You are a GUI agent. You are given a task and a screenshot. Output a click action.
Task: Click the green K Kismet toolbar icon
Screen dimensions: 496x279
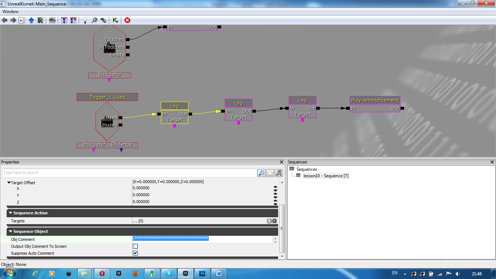click(115, 20)
